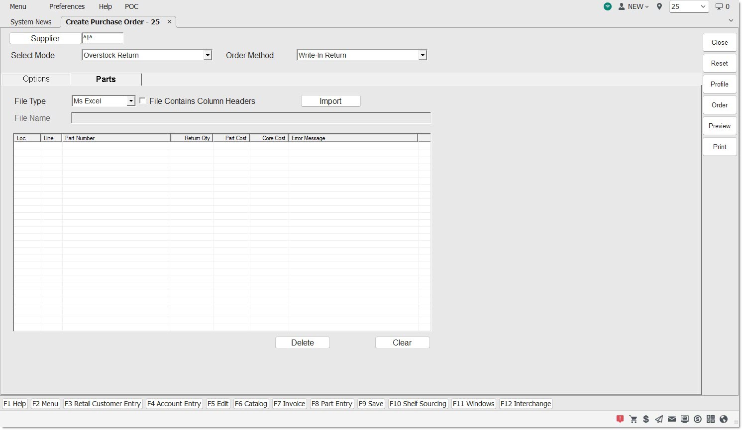Click the Import button
Screen dimensions: 742x430
tap(330, 101)
